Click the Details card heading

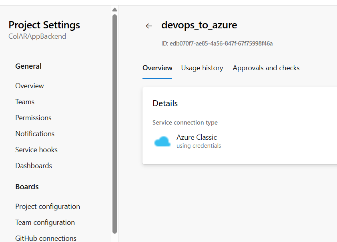(165, 103)
